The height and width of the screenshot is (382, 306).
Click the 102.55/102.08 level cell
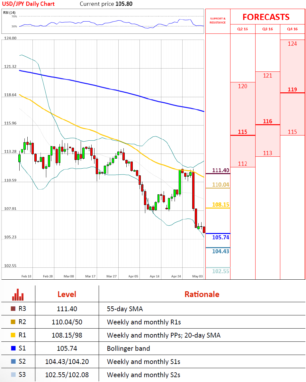(67, 375)
